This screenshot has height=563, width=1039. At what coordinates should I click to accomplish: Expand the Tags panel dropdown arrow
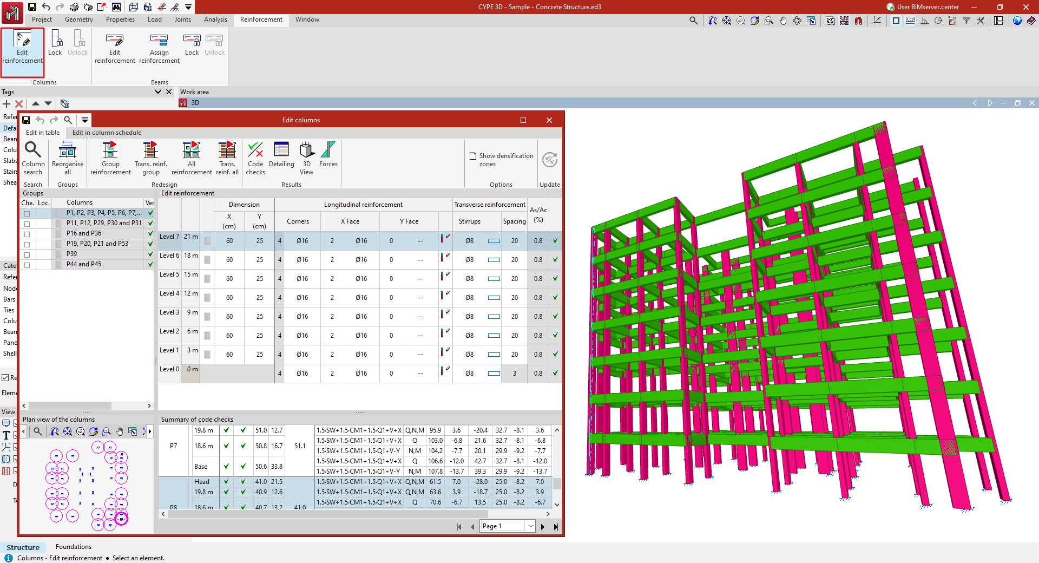click(x=158, y=92)
